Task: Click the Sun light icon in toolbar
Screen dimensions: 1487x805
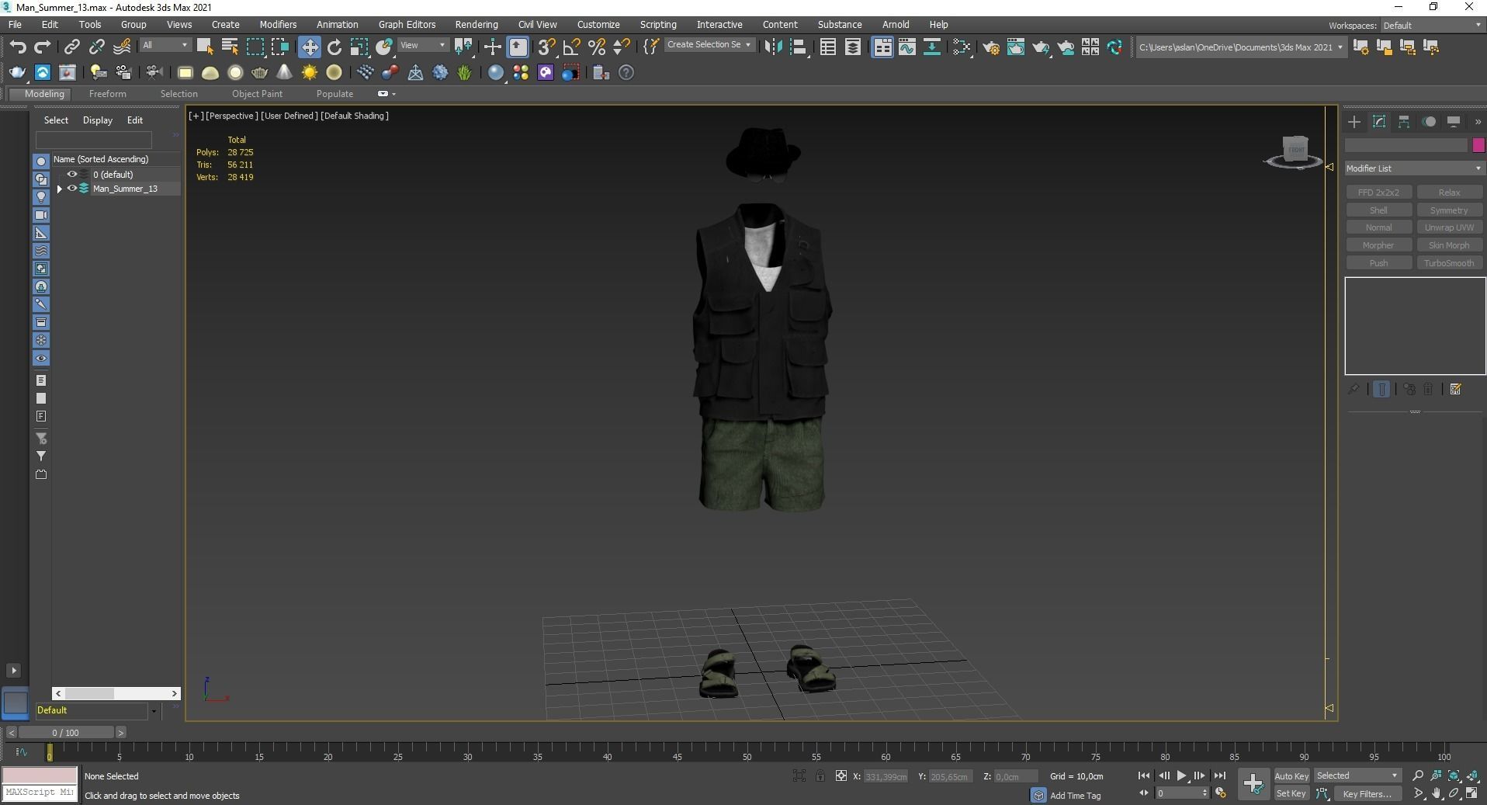Action: [x=310, y=73]
